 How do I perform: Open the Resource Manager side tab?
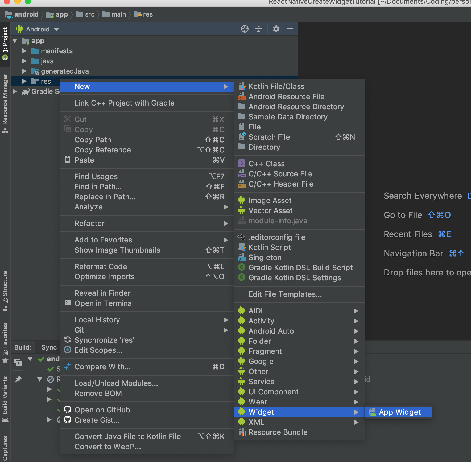pyautogui.click(x=5, y=103)
